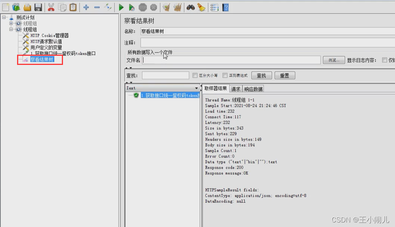Click the Shutdown test icon
The width and height of the screenshot is (395, 227).
153,7
